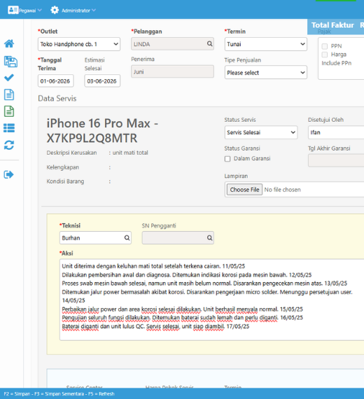Click the 'Kelengkapan' label
The height and width of the screenshot is (399, 364).
click(62, 167)
